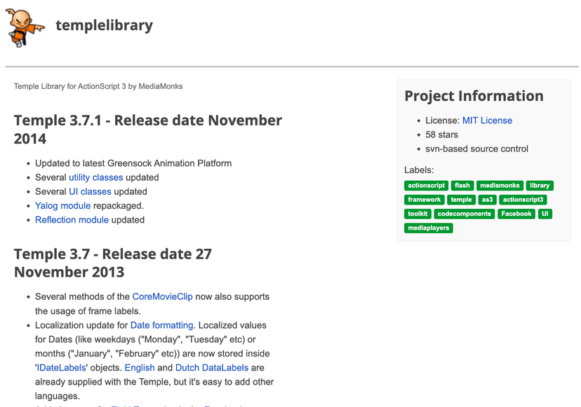The width and height of the screenshot is (581, 407).
Task: Open the utility classes link
Action: [95, 177]
